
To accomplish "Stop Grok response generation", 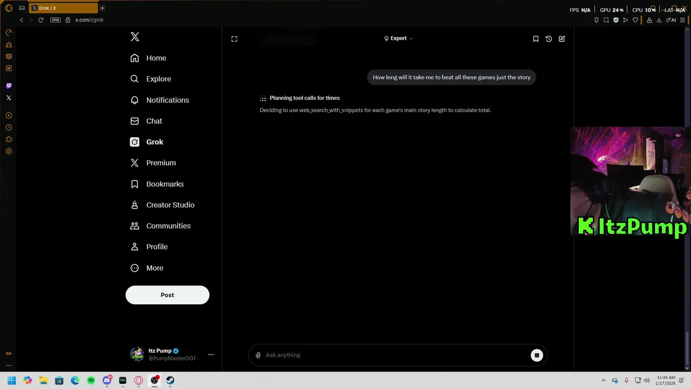I will [537, 355].
